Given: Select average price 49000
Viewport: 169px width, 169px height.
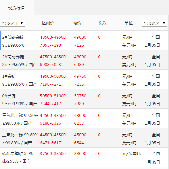Looking at the screenshot, I should click(80, 37).
